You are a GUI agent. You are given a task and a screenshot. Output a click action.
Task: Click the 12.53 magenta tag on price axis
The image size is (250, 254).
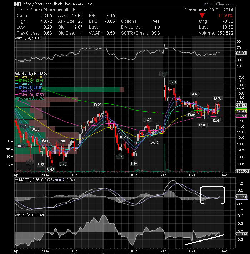click(241, 116)
